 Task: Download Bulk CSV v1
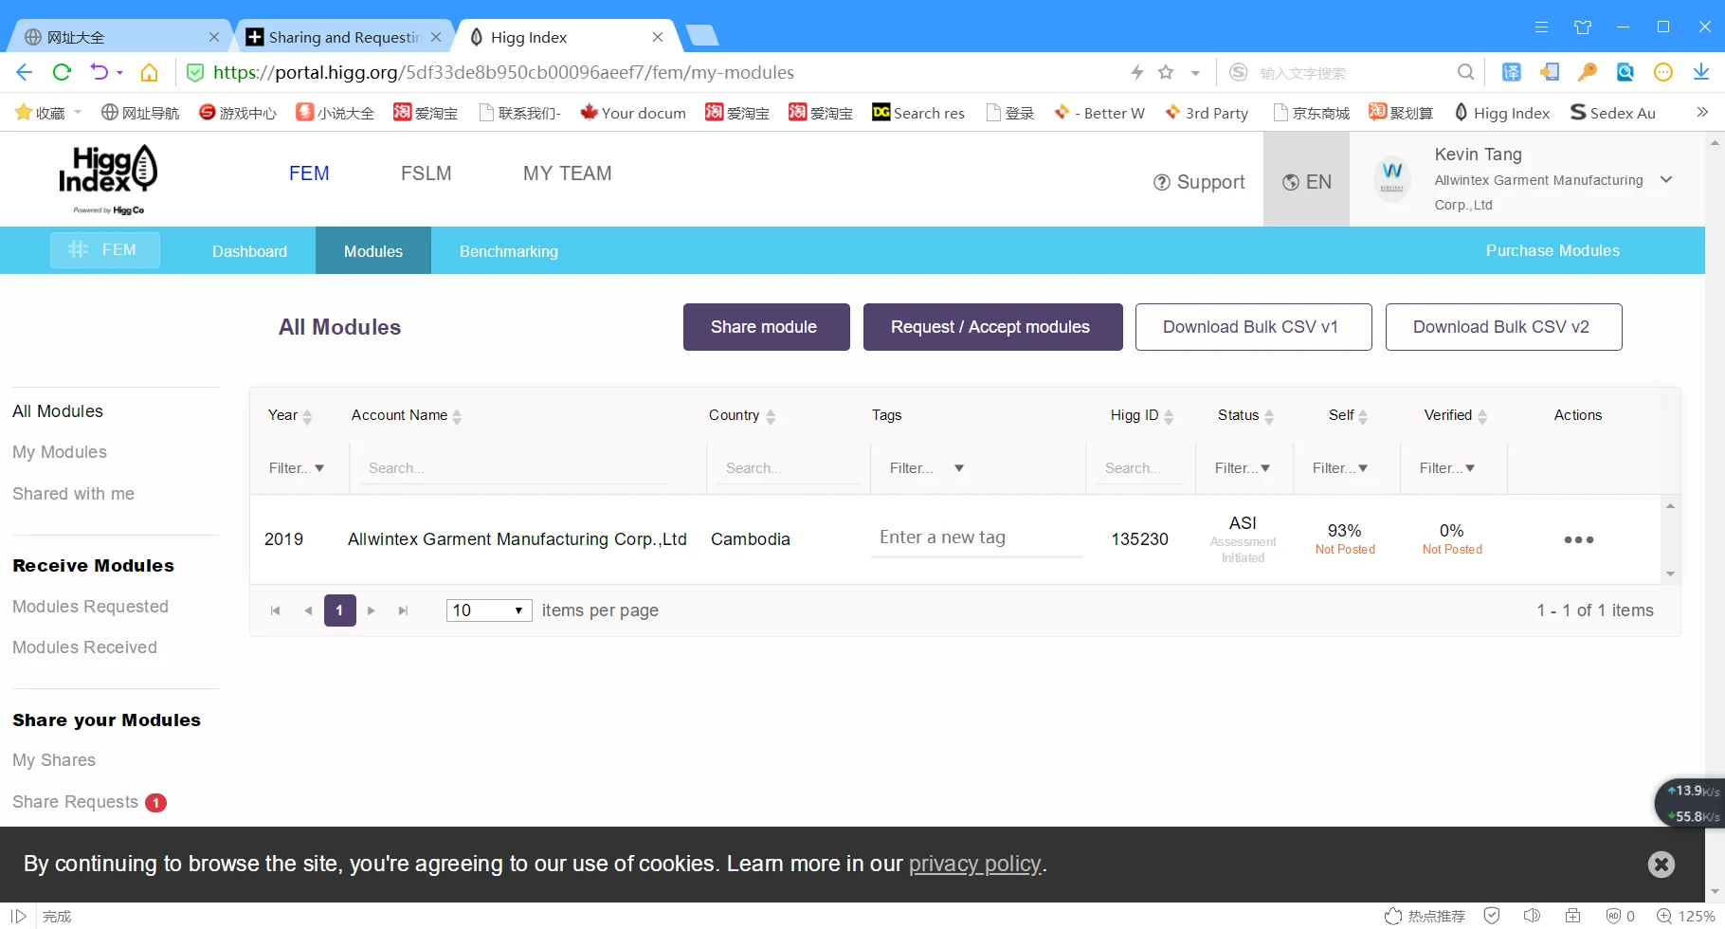[x=1254, y=327]
